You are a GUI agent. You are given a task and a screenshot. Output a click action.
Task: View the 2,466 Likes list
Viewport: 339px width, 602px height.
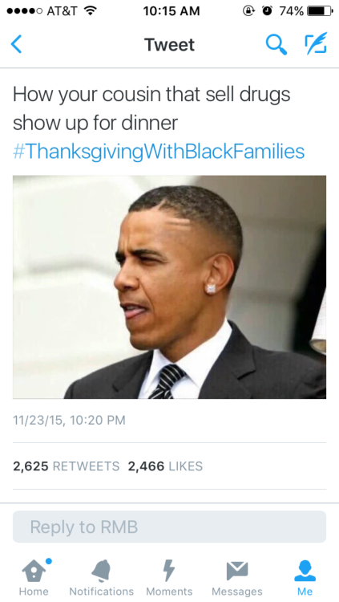point(165,466)
